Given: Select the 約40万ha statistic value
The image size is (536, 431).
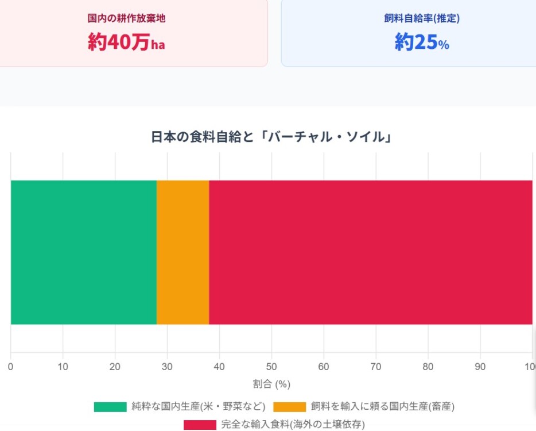Looking at the screenshot, I should [x=126, y=42].
